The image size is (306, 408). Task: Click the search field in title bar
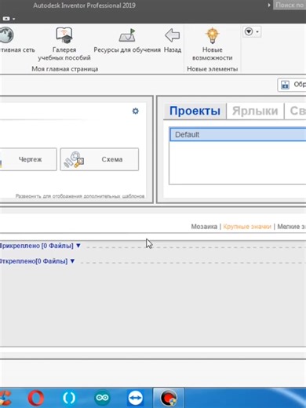[290, 5]
